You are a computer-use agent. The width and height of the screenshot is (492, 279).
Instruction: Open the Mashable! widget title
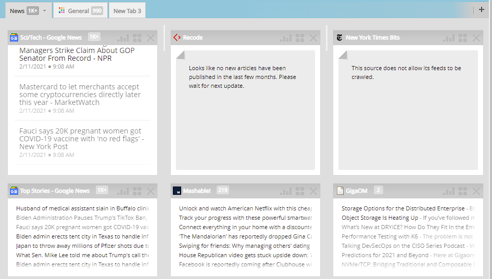pos(197,191)
